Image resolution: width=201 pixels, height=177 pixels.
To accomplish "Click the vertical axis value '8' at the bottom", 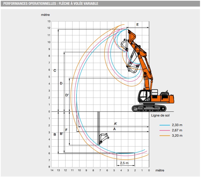I will point(49,167).
